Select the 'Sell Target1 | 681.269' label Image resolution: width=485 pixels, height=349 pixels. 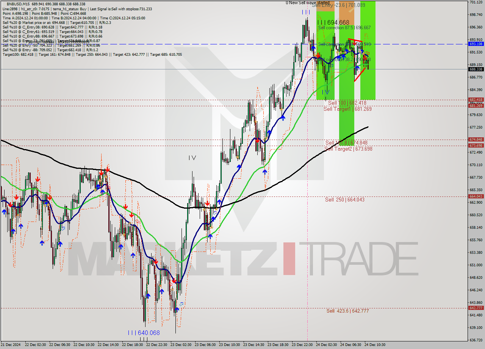(x=347, y=109)
